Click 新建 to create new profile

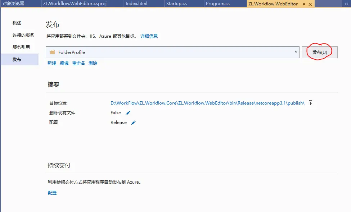click(x=52, y=63)
